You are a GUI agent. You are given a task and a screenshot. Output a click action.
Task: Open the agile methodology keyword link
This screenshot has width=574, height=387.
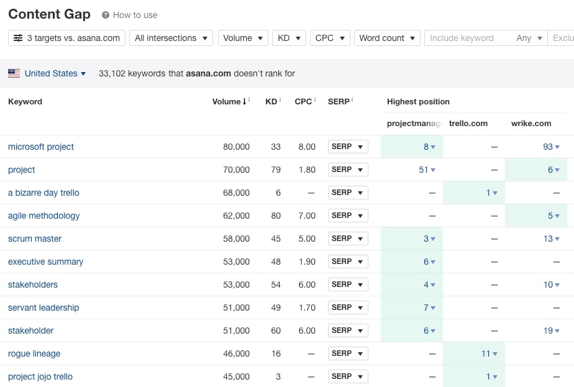point(44,216)
